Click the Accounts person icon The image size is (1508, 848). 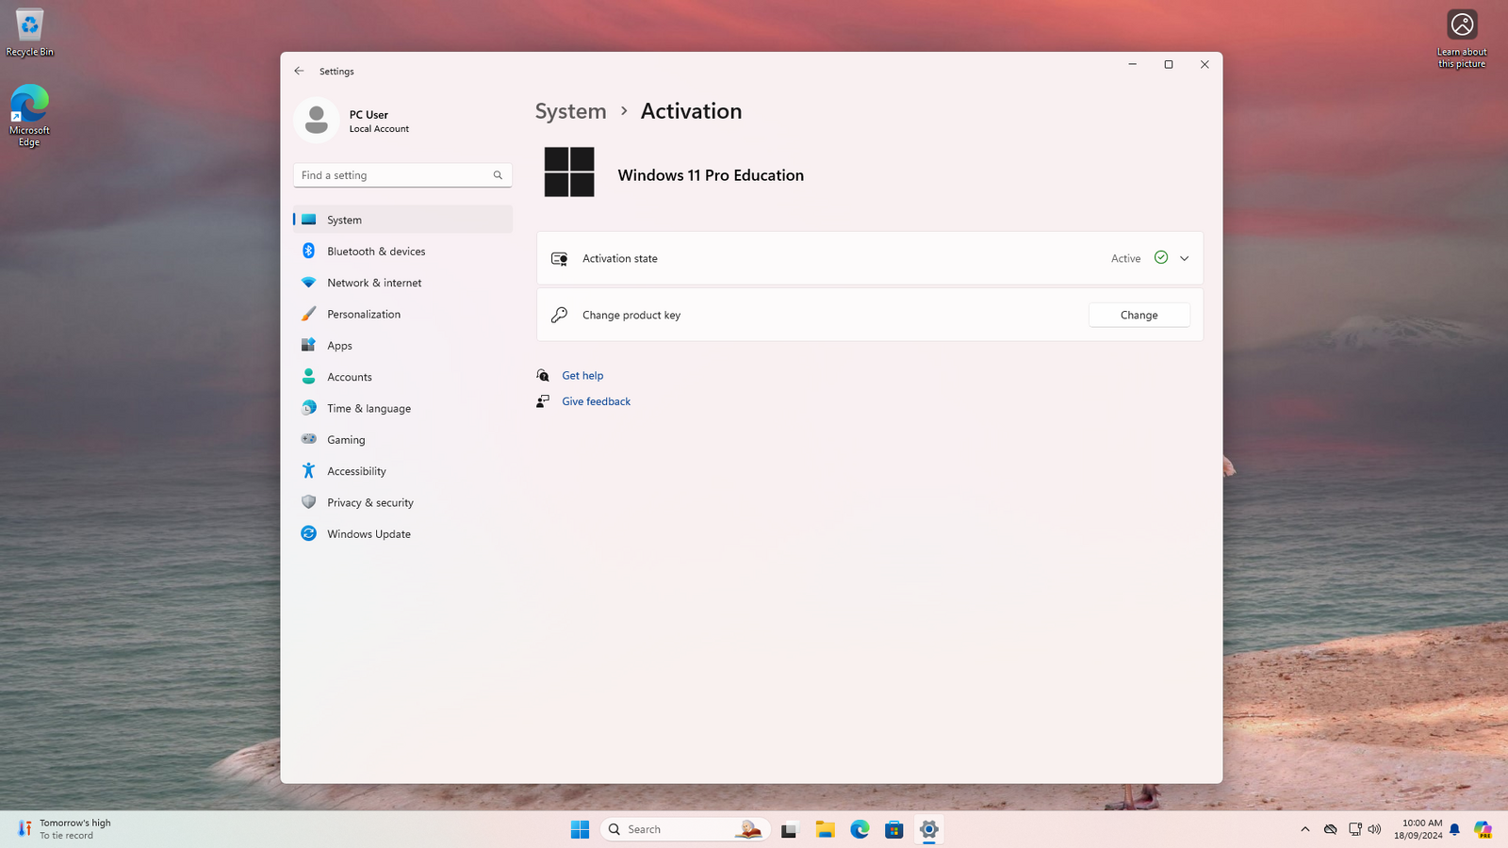pos(308,376)
